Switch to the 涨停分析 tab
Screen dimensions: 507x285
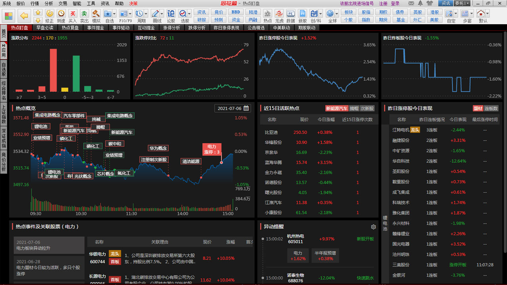point(171,28)
